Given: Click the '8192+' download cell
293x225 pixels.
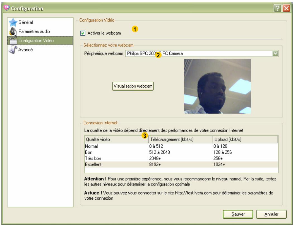Looking at the screenshot, I should click(x=155, y=164).
